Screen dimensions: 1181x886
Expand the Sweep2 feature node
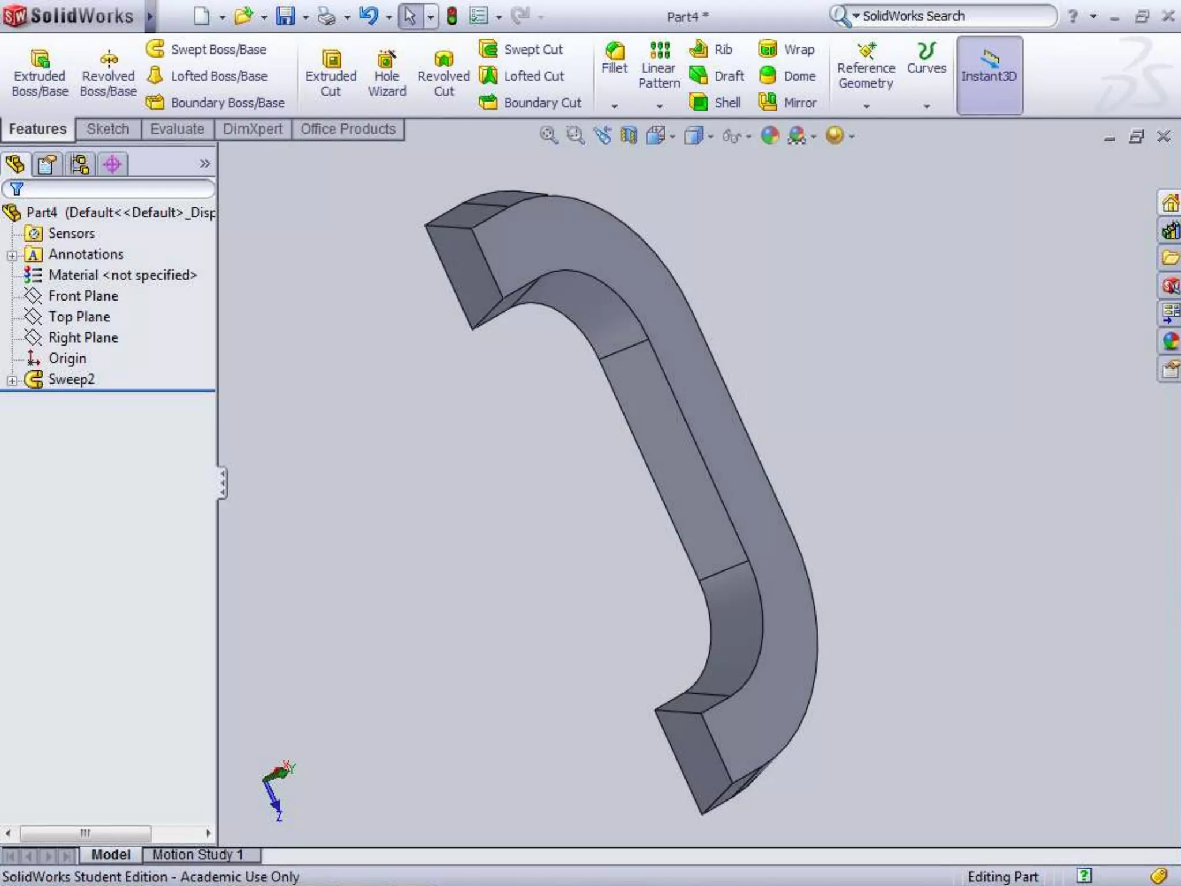pyautogui.click(x=12, y=380)
